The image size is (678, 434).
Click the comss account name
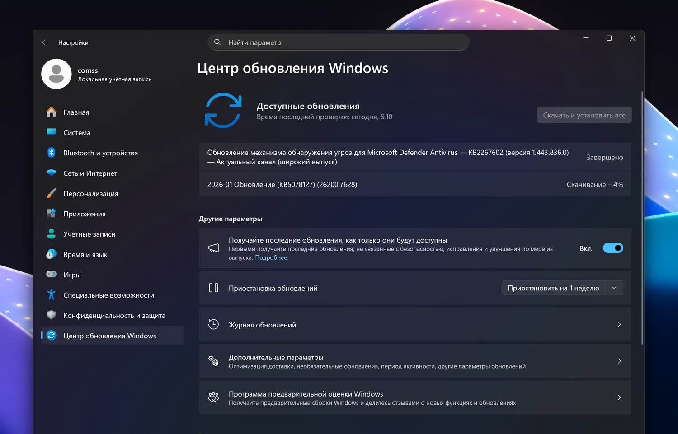88,70
